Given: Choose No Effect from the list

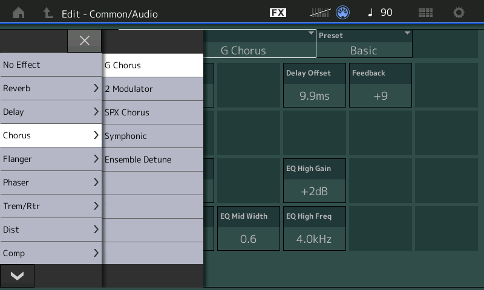Looking at the screenshot, I should pyautogui.click(x=51, y=65).
